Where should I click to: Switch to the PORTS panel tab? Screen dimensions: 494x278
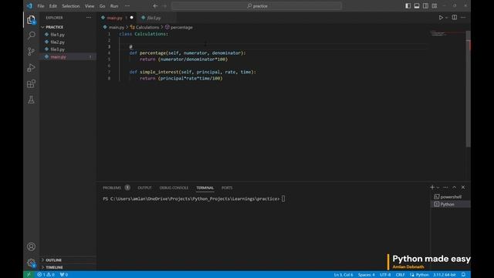[227, 188]
